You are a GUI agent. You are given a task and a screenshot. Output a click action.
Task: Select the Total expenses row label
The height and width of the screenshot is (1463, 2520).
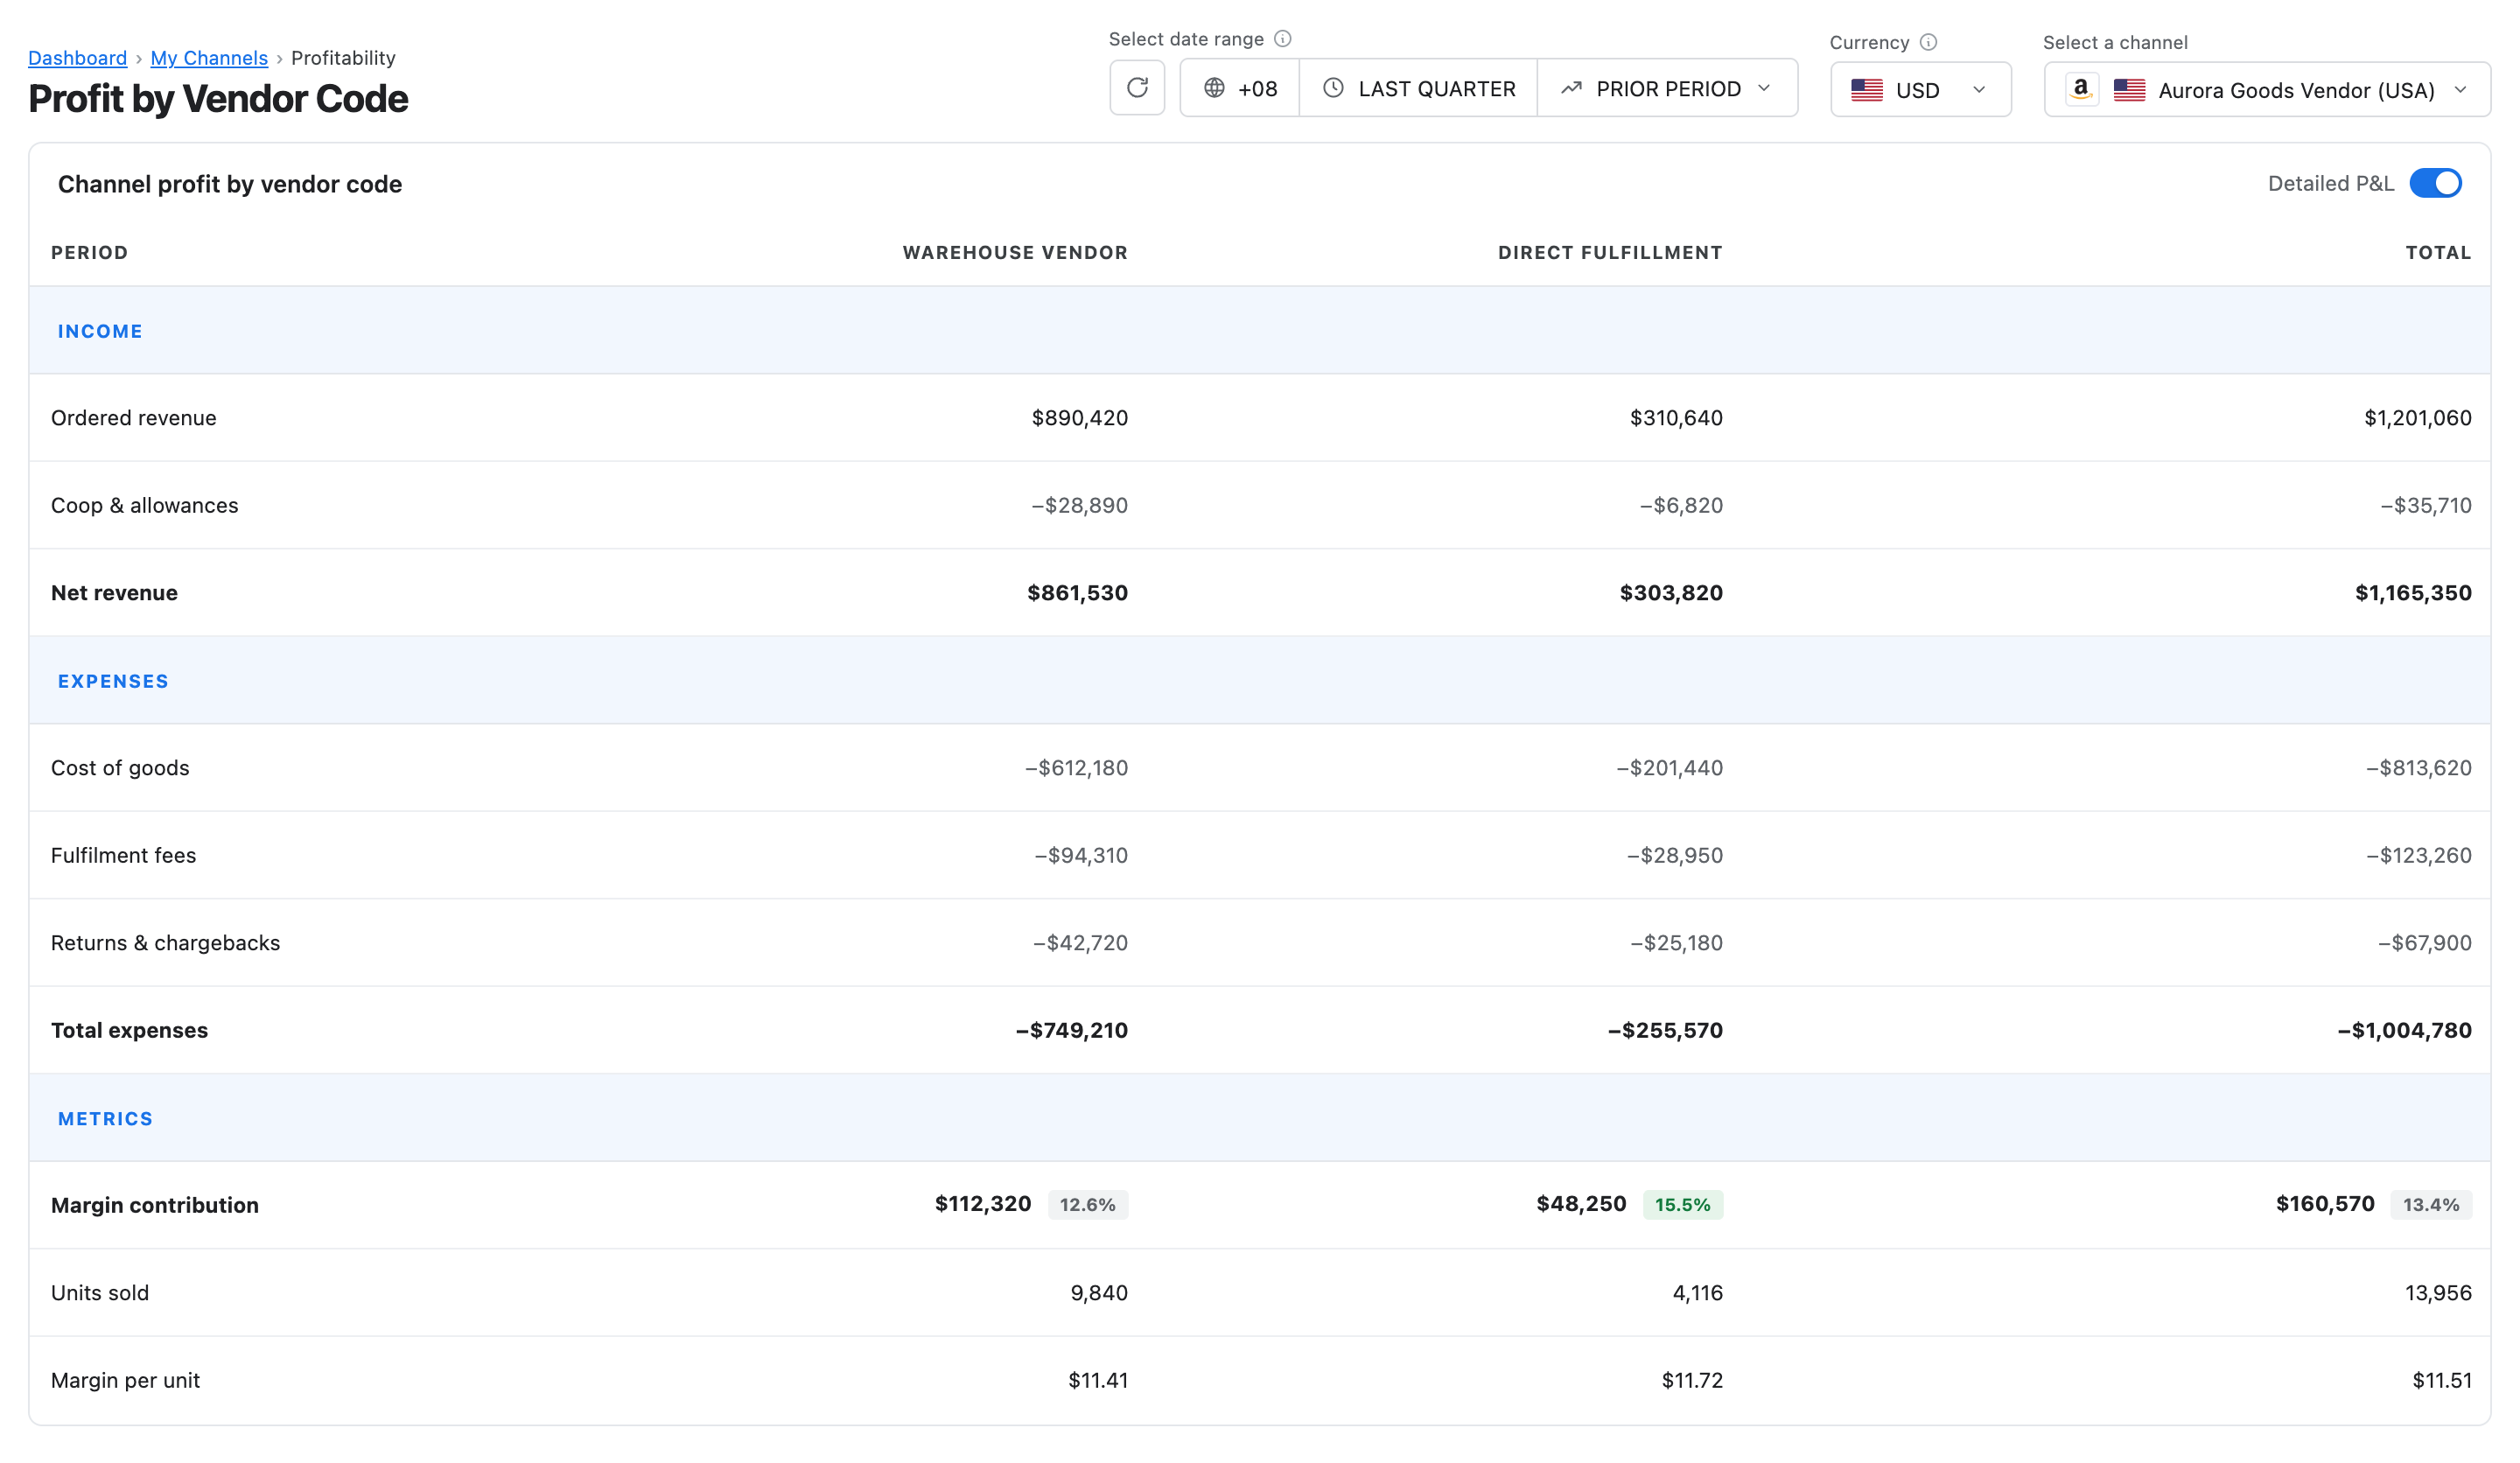click(x=129, y=1030)
